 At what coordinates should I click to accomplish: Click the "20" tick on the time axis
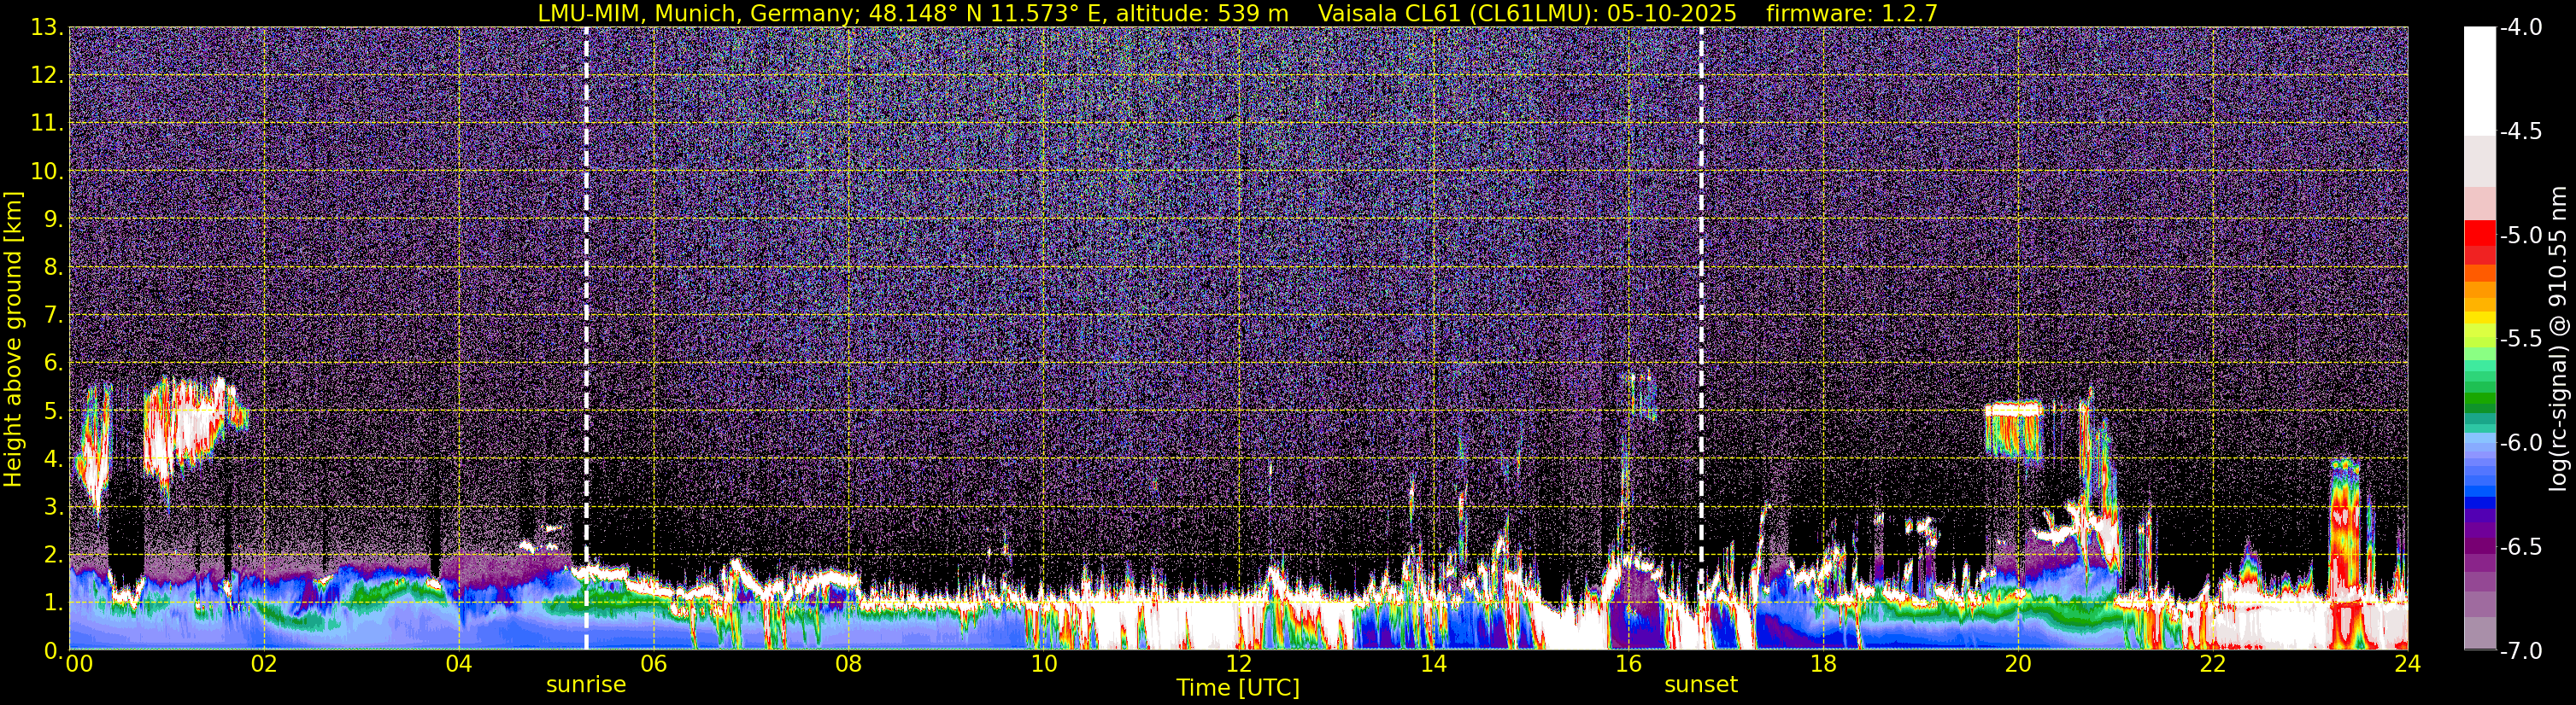coord(2019,664)
